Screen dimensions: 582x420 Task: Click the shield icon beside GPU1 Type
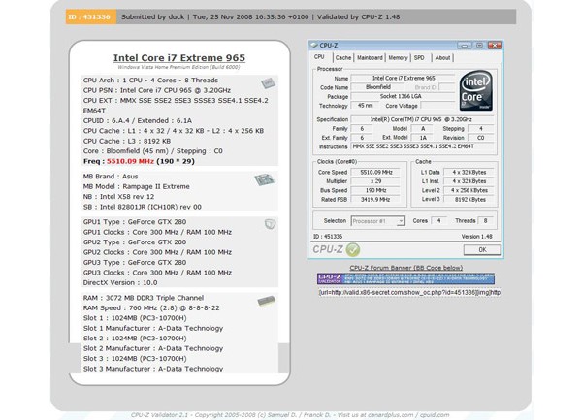click(270, 224)
